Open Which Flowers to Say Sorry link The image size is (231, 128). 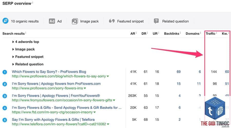pos(49,72)
